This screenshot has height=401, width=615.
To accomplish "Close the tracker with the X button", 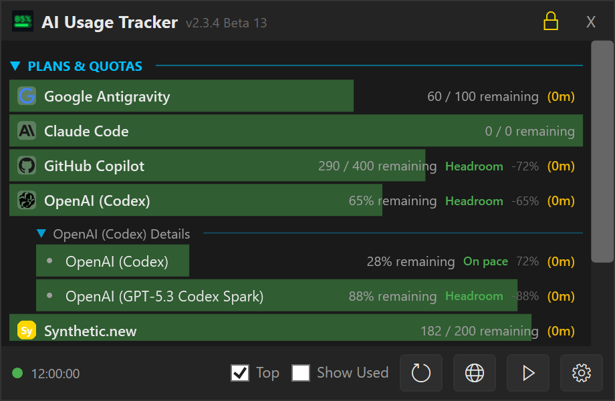I will pyautogui.click(x=591, y=22).
